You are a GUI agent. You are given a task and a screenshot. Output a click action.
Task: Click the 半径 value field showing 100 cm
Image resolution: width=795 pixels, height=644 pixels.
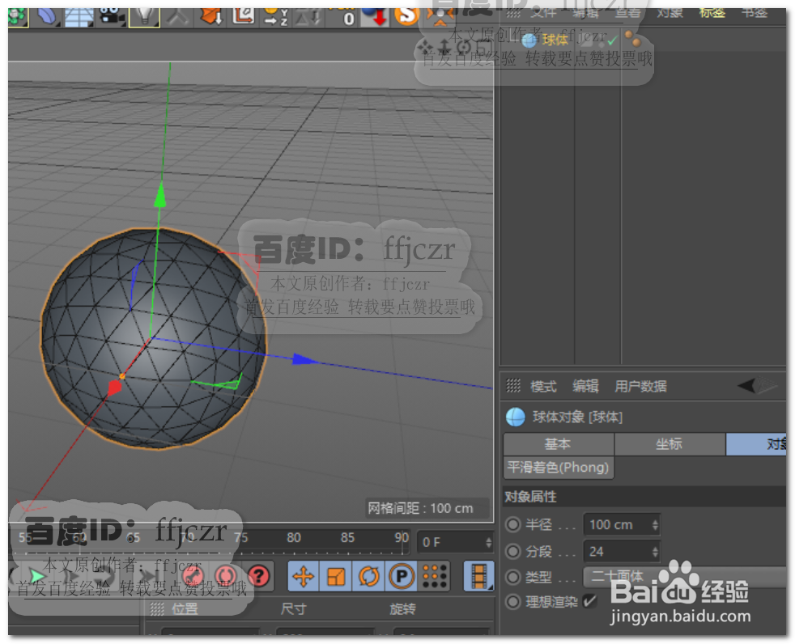pos(615,524)
